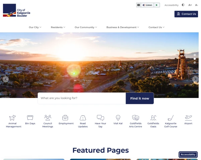Screen dimensions: 201x160
Task: Click the Bin Days text label
Action: click(30, 124)
